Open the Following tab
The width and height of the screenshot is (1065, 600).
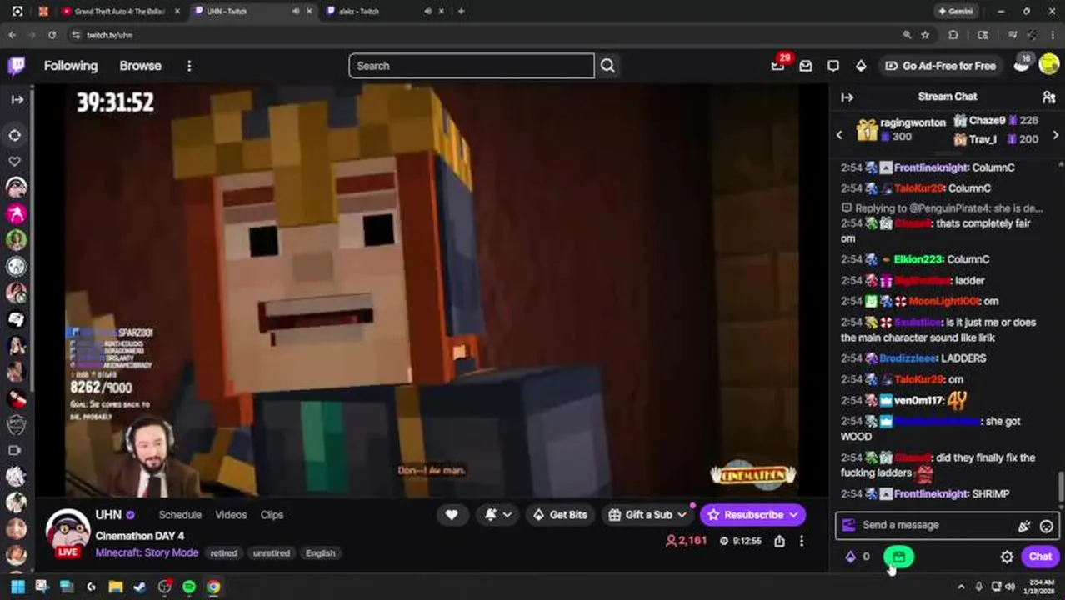click(x=71, y=66)
